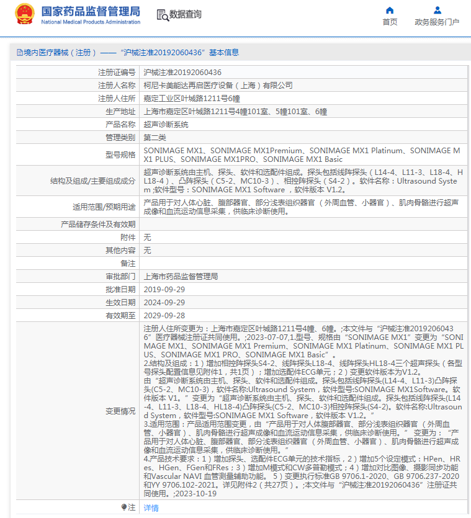Click the 适用范围/预期用途 label
471x518 pixels.
(x=104, y=207)
